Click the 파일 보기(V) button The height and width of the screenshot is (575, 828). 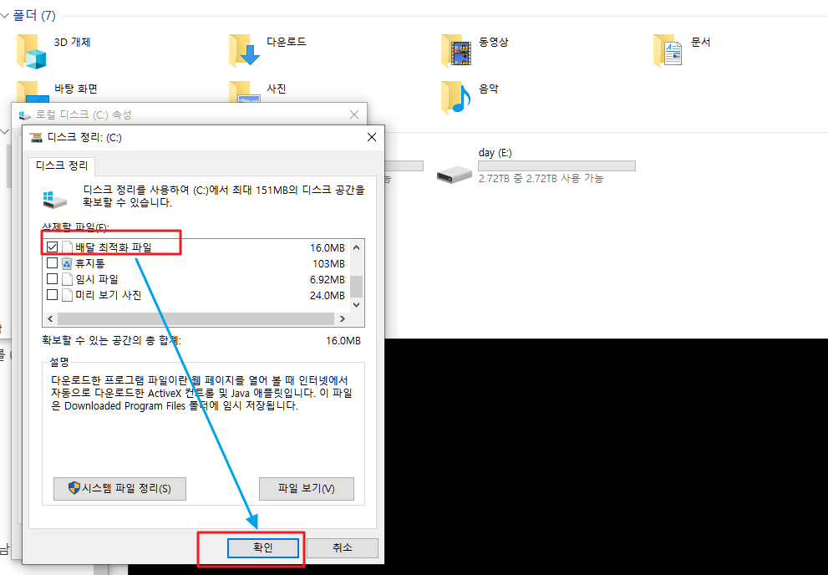(307, 488)
